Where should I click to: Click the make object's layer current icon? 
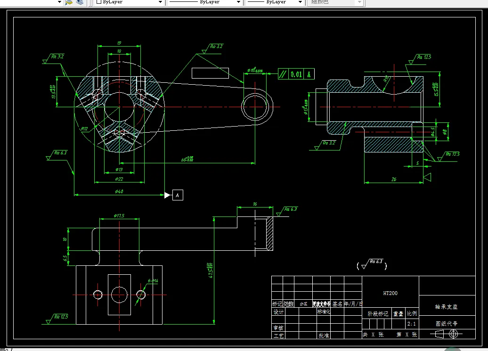[69, 2]
